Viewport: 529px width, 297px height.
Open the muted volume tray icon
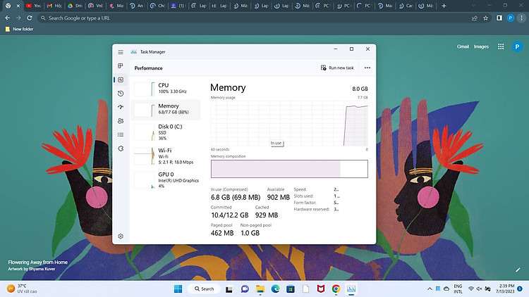(480, 289)
